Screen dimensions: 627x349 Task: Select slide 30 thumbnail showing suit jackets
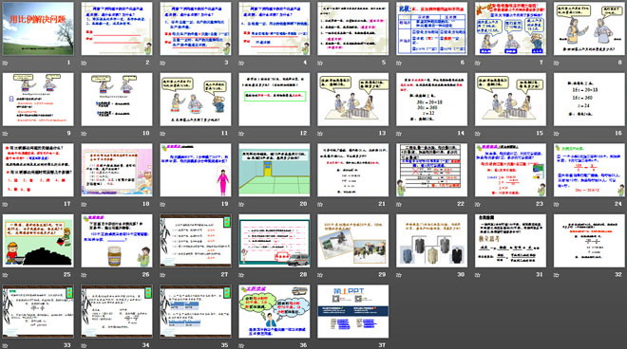coord(431,240)
